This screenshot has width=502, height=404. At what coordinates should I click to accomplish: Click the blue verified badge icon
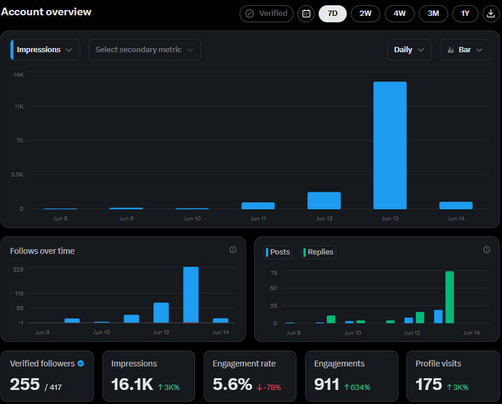click(81, 364)
